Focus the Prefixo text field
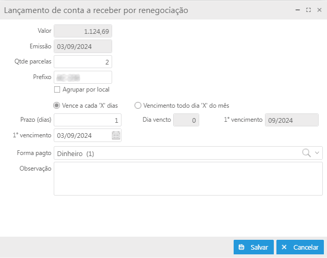The height and width of the screenshot is (258, 327). pos(82,78)
